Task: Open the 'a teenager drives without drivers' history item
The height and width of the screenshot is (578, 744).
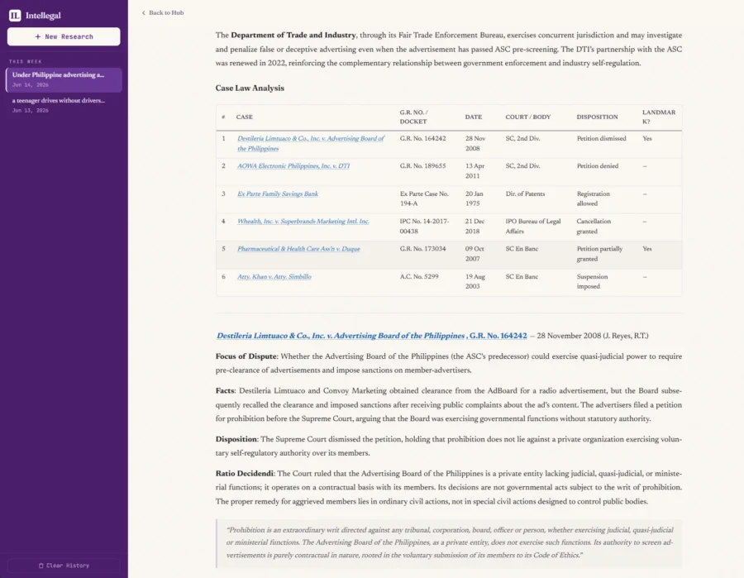Action: (64, 105)
